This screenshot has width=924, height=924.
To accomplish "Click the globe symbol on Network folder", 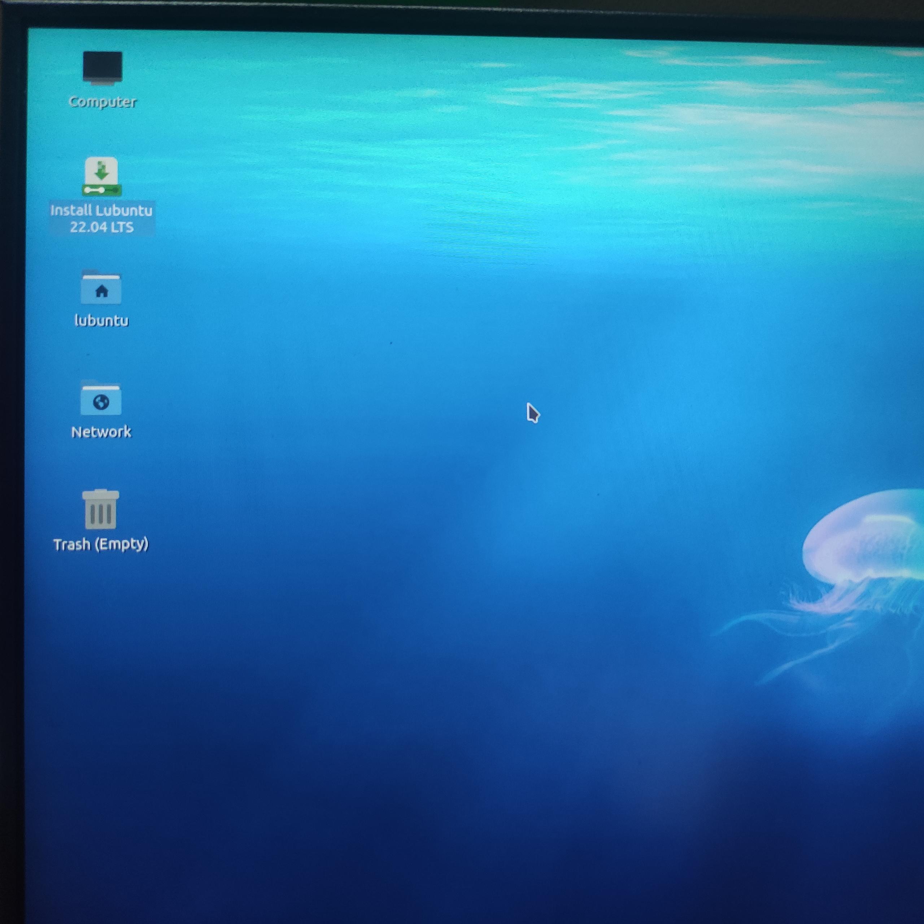I will 101,402.
